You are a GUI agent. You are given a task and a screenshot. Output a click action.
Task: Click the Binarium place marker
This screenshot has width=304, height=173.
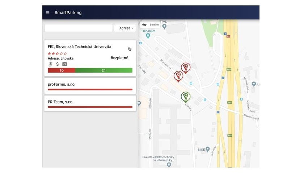pos(148,36)
